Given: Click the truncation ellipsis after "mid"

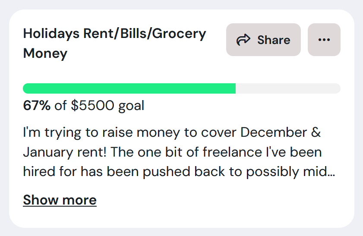Looking at the screenshot, I should click(331, 173).
